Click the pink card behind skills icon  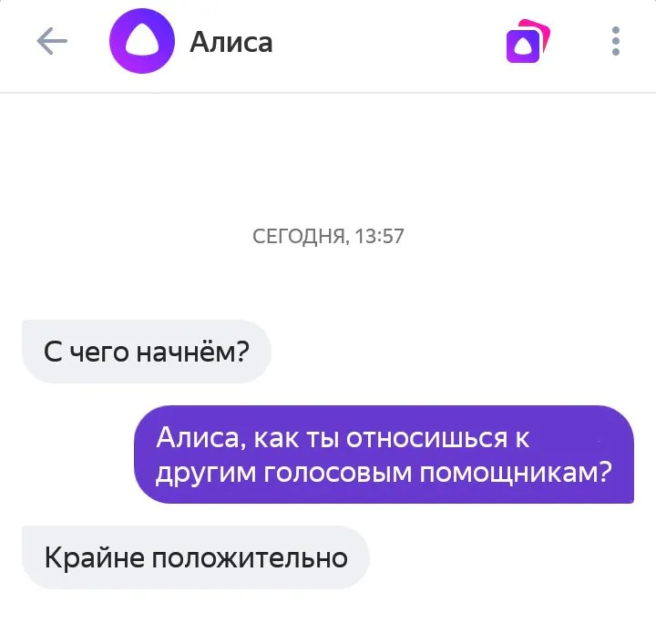coord(539,34)
